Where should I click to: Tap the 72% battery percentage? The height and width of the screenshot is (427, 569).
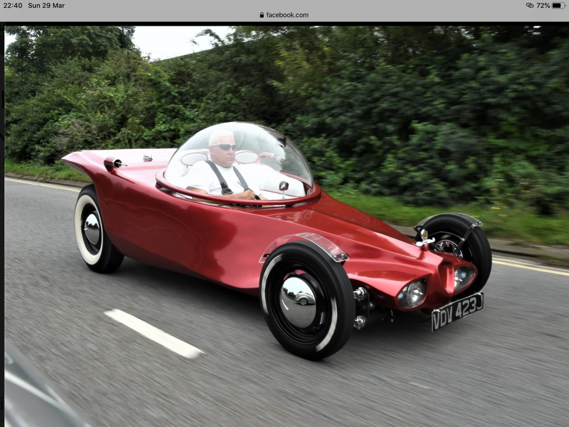(x=543, y=5)
